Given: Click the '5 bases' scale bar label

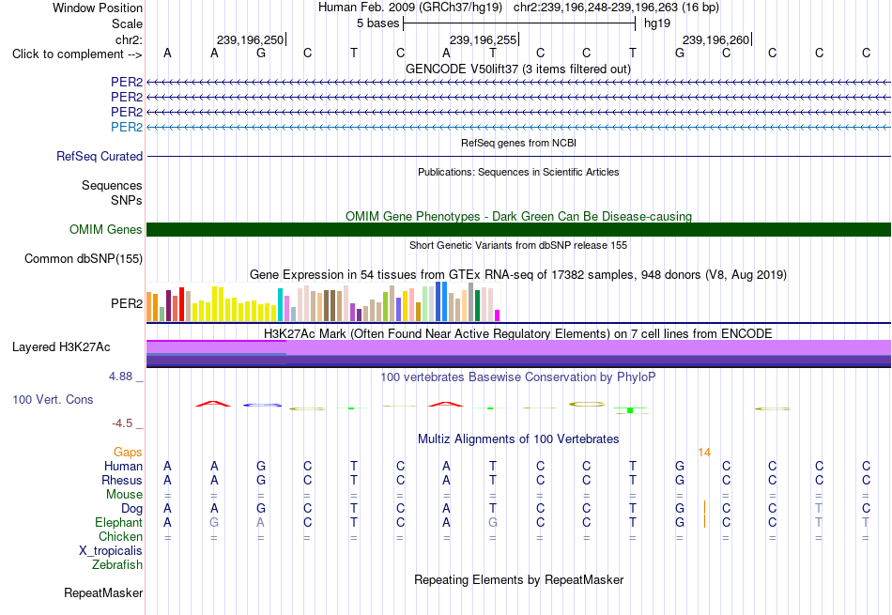Looking at the screenshot, I should pyautogui.click(x=377, y=23).
